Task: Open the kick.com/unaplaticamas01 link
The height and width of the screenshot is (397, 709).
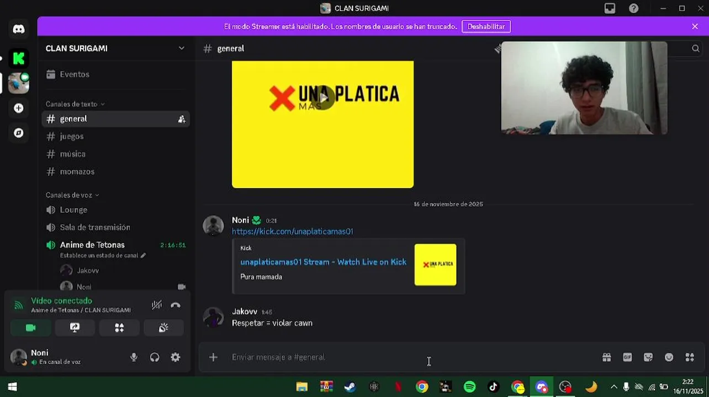Action: (293, 232)
